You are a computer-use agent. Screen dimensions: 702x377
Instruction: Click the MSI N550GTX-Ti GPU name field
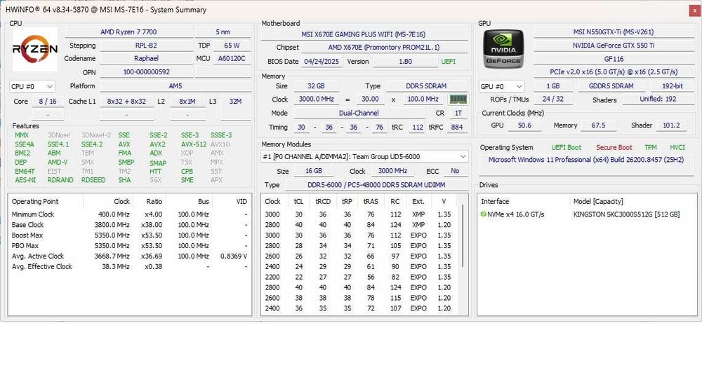point(614,32)
